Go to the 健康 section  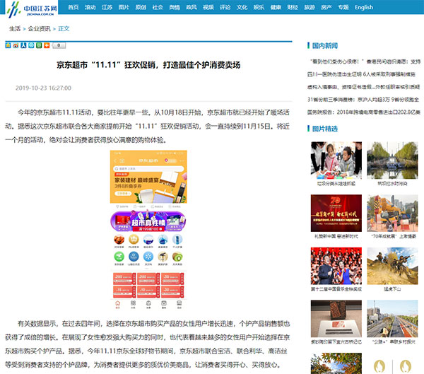[276, 7]
